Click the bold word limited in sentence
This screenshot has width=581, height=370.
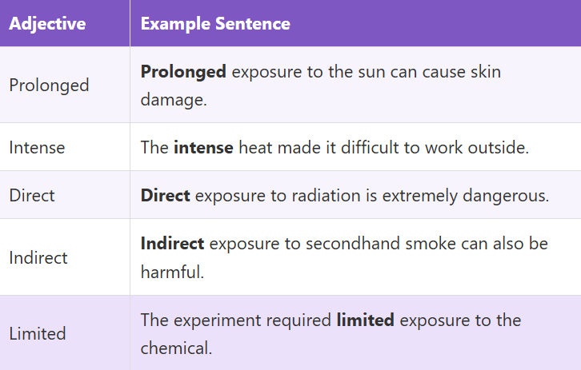click(x=365, y=320)
